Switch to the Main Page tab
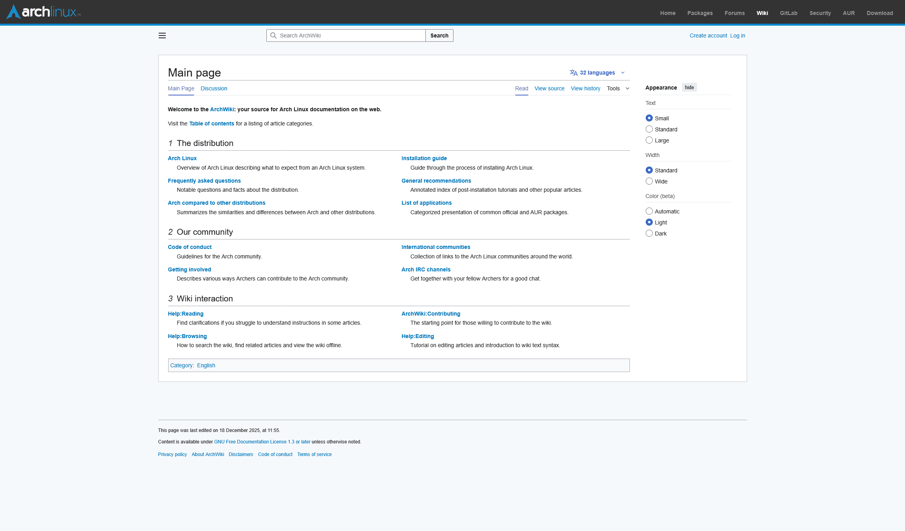Viewport: 905px width, 531px height. pos(181,88)
